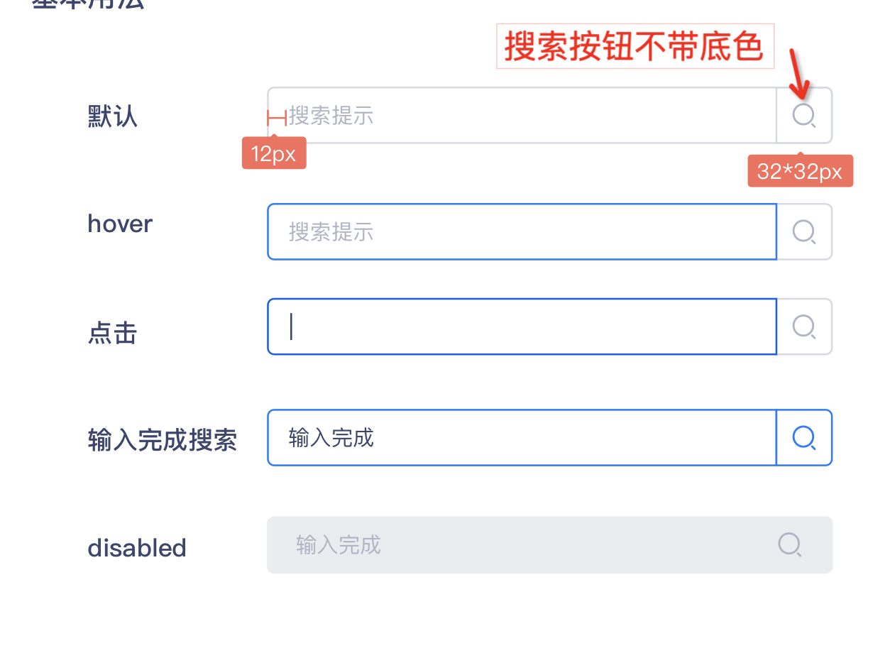The width and height of the screenshot is (890, 653).
Task: Click the disabled 输入完成 input box
Action: pos(497,545)
